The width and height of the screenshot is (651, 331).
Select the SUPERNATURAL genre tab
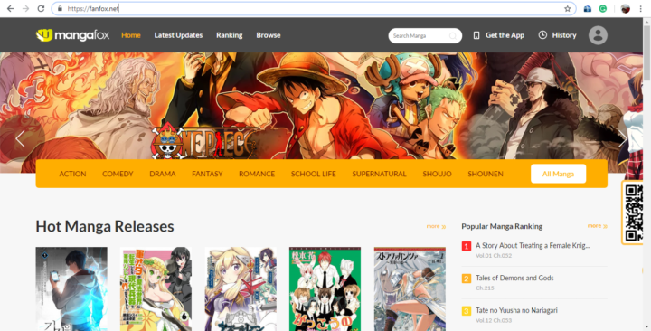tap(379, 174)
